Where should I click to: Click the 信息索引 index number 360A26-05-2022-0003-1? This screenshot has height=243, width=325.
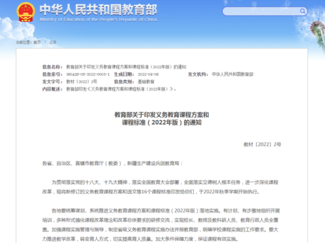pos(88,74)
